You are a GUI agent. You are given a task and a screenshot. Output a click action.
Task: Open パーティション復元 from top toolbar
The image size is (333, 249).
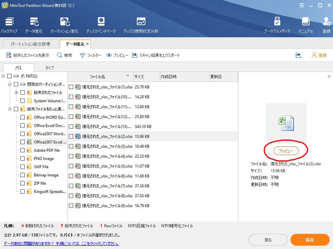pyautogui.click(x=64, y=25)
